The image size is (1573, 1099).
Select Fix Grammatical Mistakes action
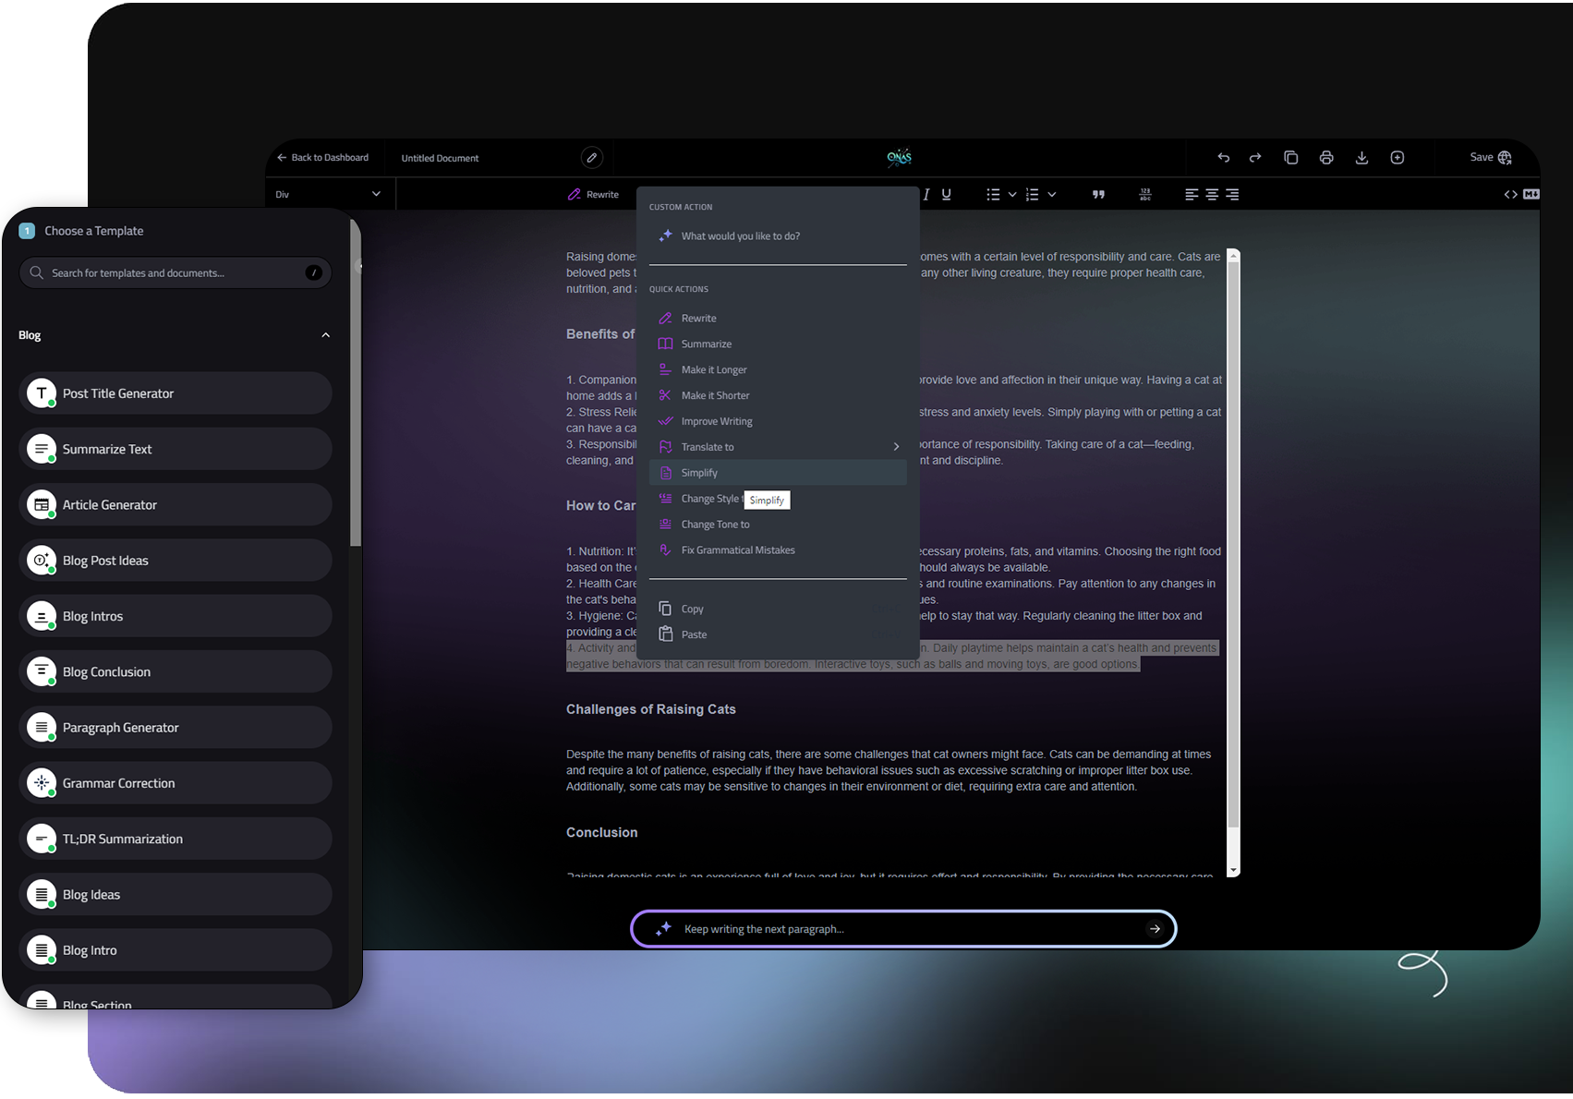[x=778, y=550]
